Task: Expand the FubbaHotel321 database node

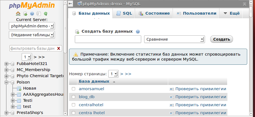Action: [x=6, y=64]
